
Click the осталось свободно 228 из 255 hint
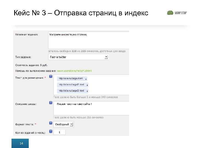click(87, 51)
